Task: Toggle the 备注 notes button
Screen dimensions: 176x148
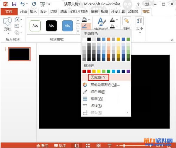Action: [x=42, y=145]
